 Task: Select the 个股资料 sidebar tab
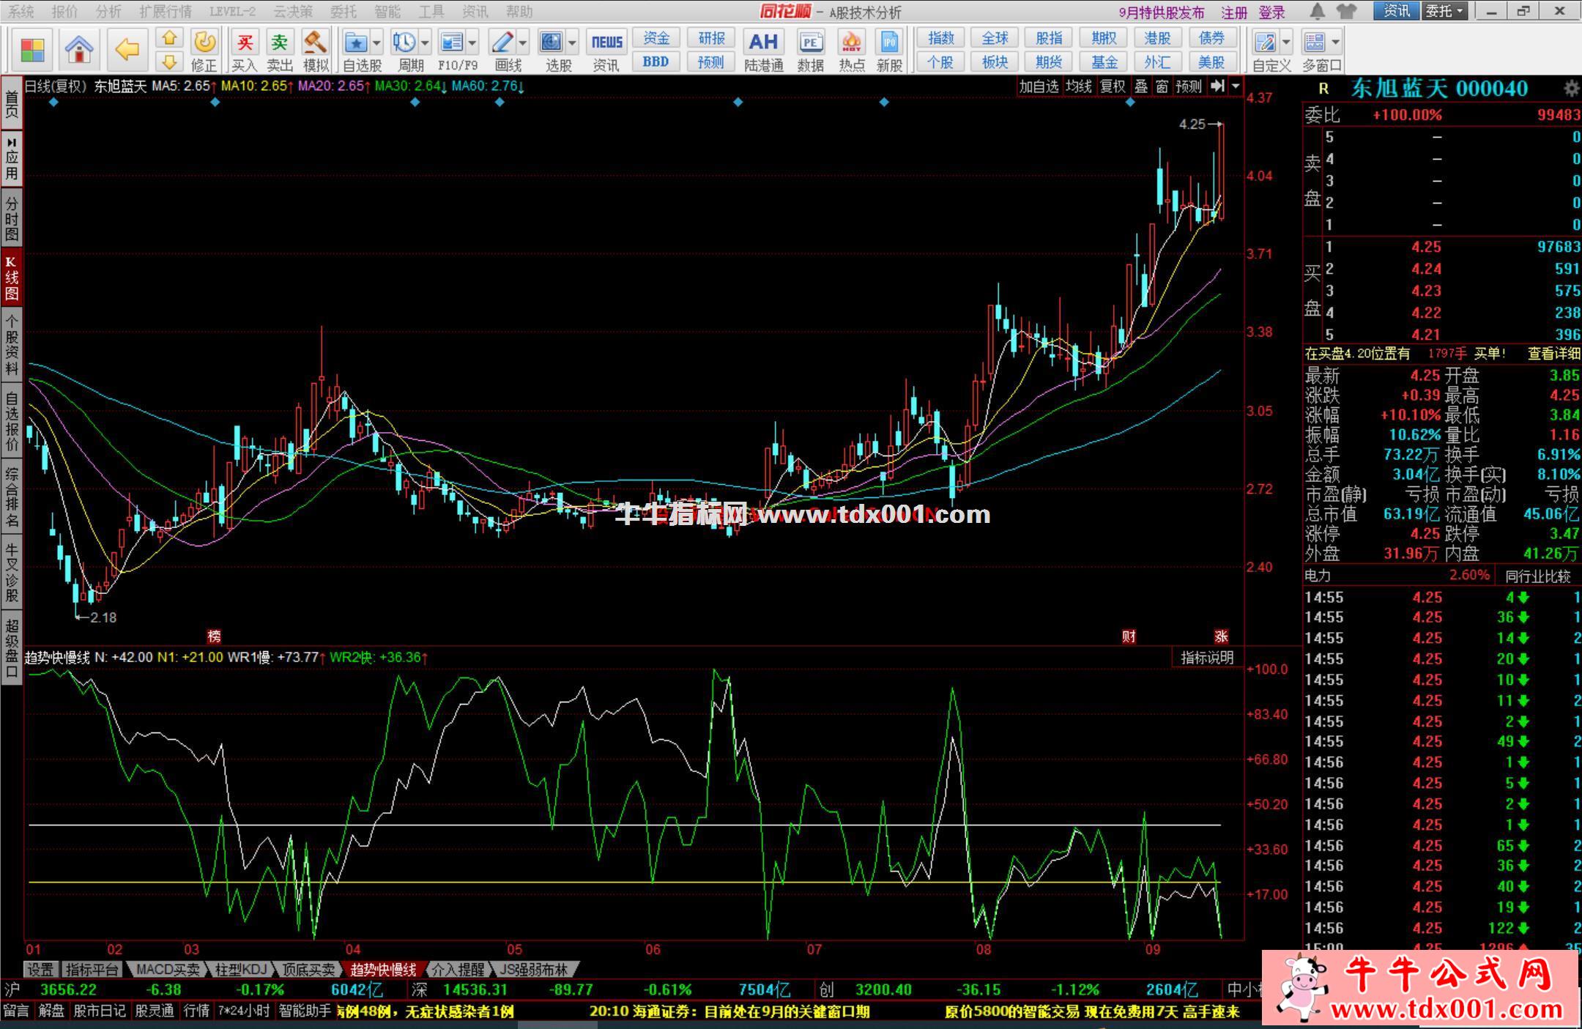click(12, 344)
